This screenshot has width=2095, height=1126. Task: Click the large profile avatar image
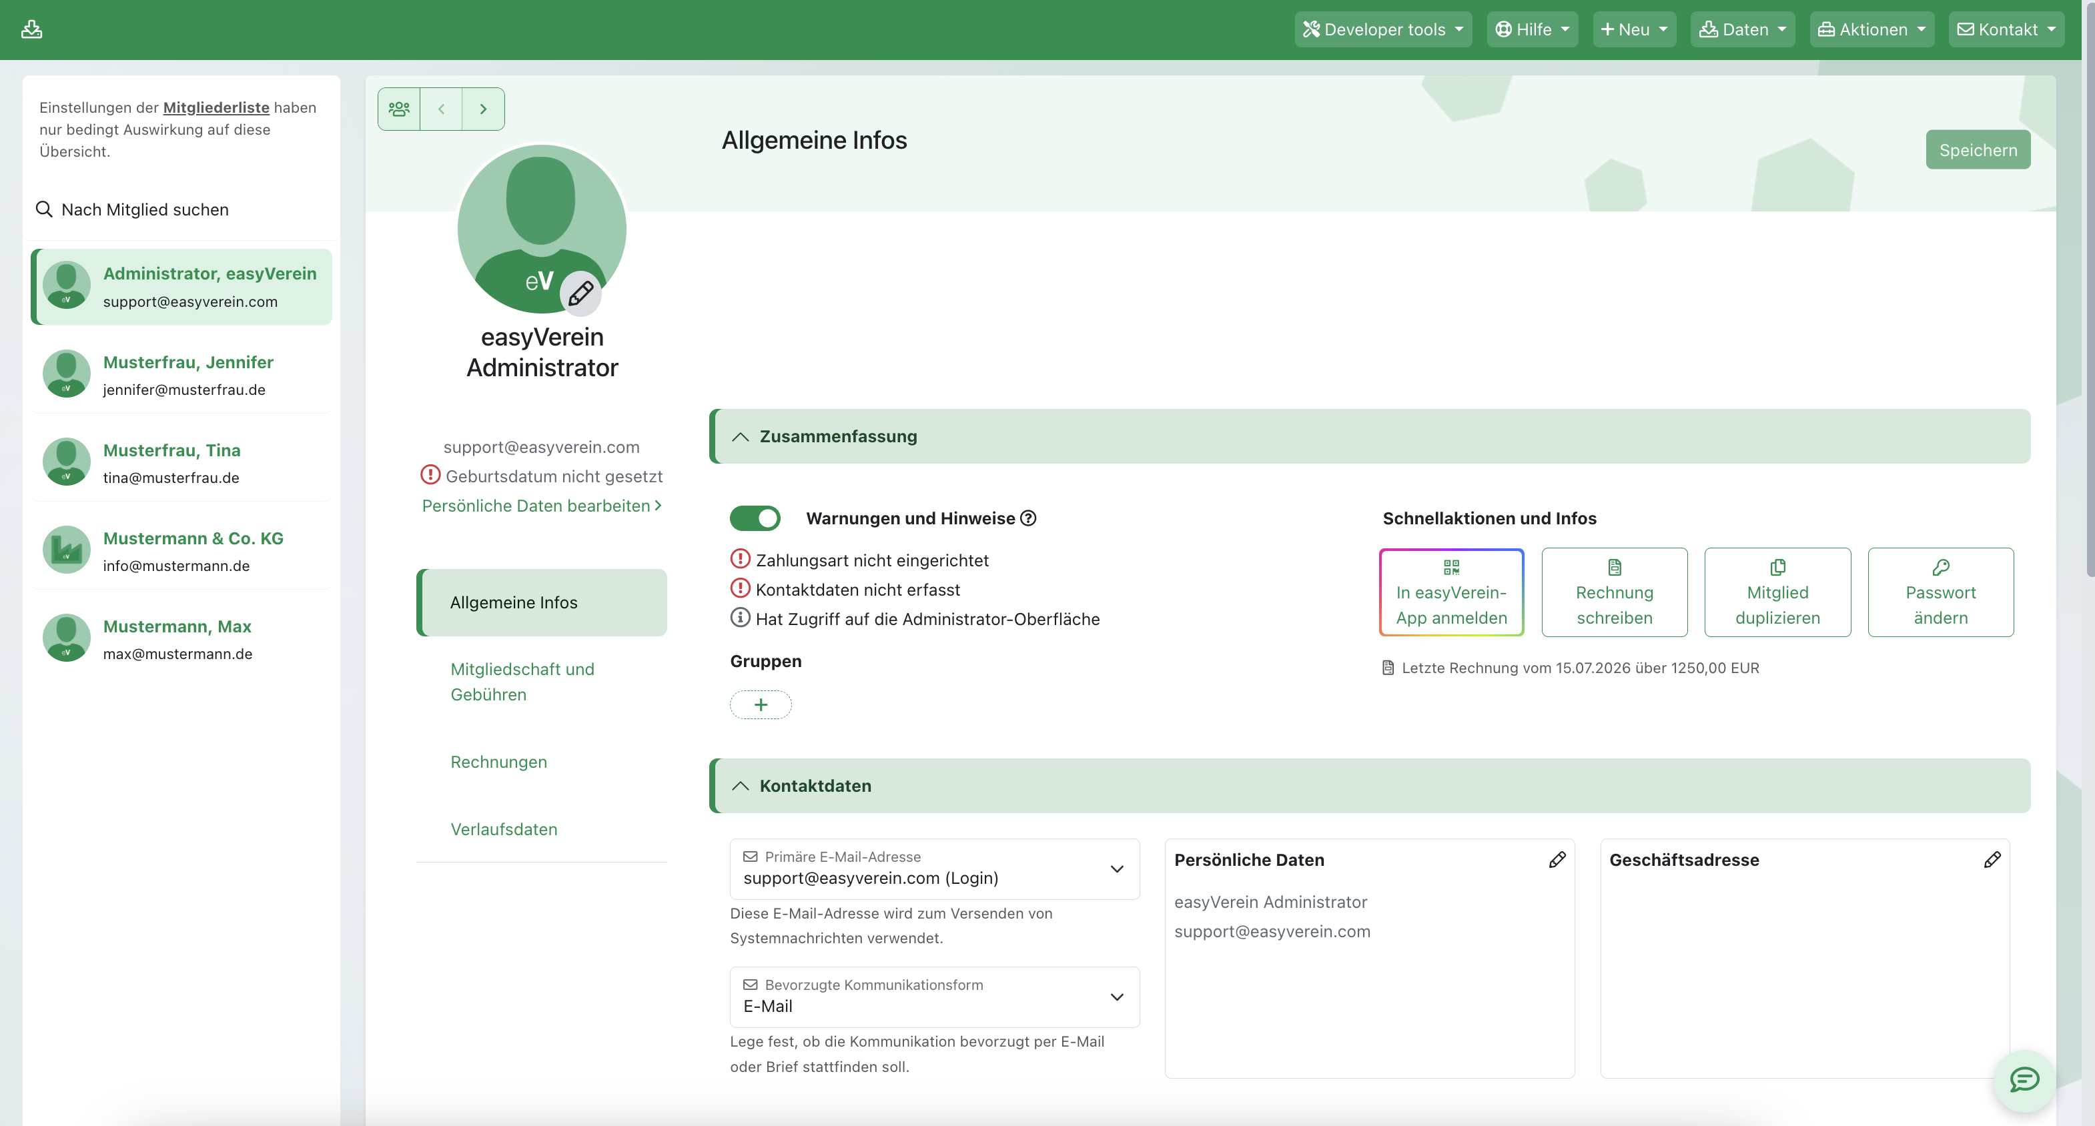point(542,229)
